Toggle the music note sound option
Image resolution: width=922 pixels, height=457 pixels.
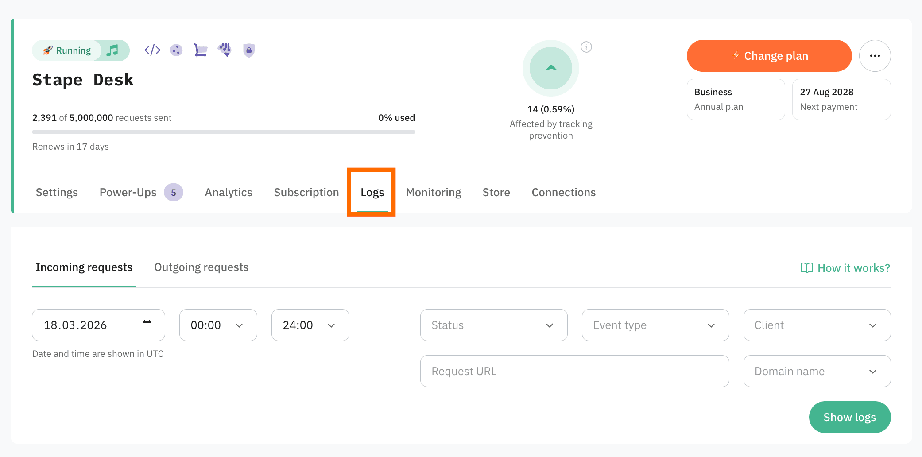coord(112,50)
